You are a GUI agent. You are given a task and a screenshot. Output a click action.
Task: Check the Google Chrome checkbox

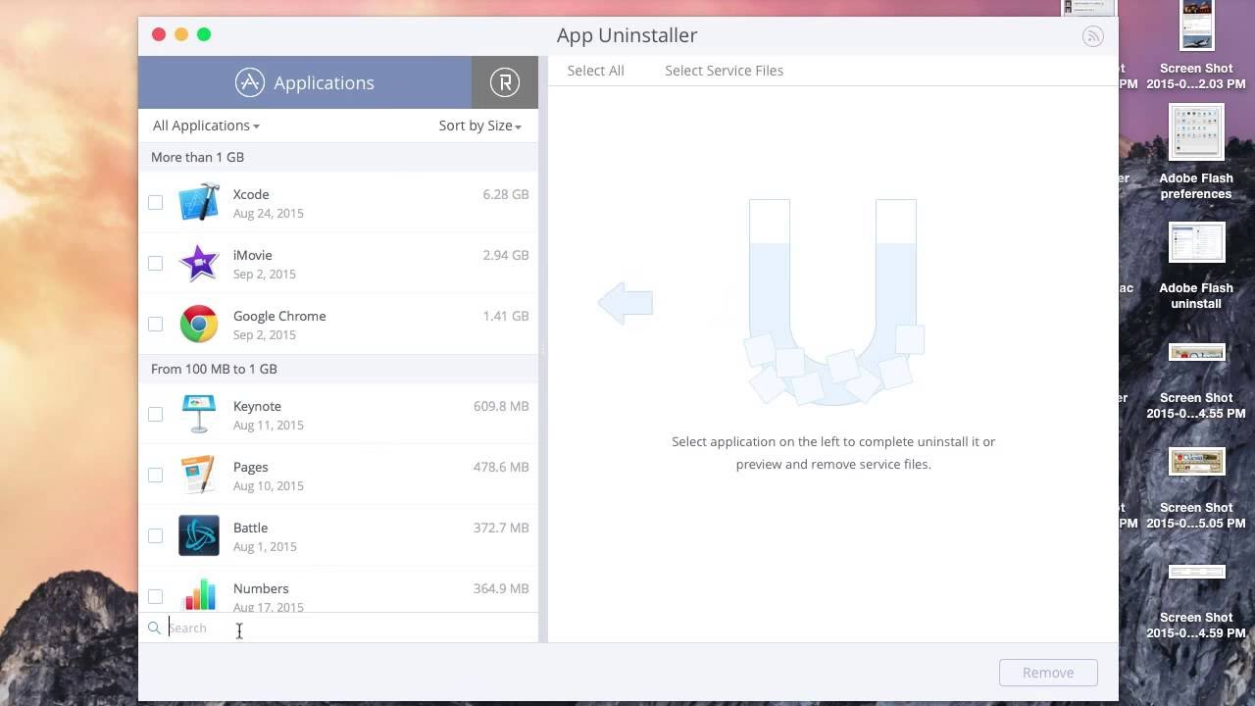click(x=155, y=324)
